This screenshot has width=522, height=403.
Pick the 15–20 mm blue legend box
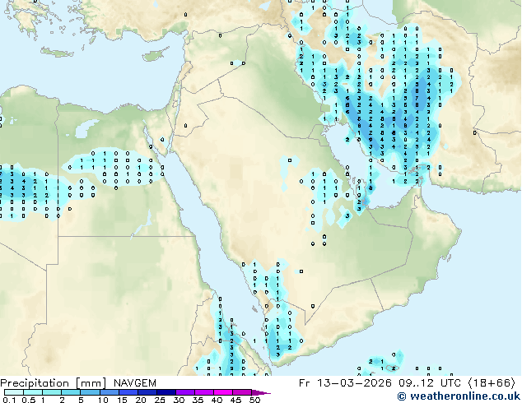point(128,392)
